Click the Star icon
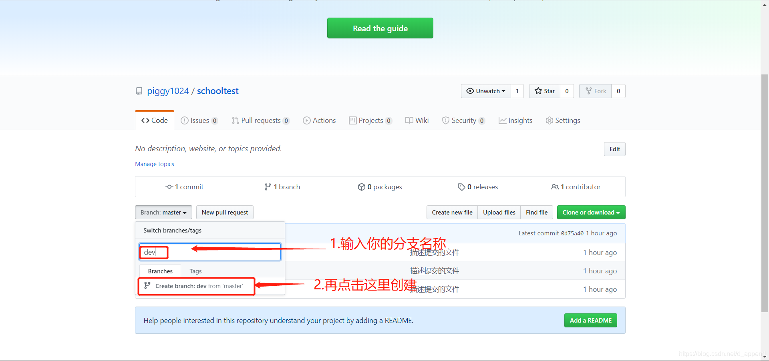Image resolution: width=769 pixels, height=361 pixels. [x=538, y=91]
